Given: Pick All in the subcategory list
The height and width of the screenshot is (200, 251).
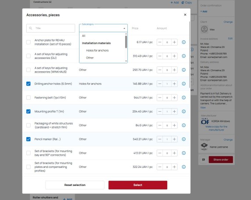Looking at the screenshot, I should 83,36.
